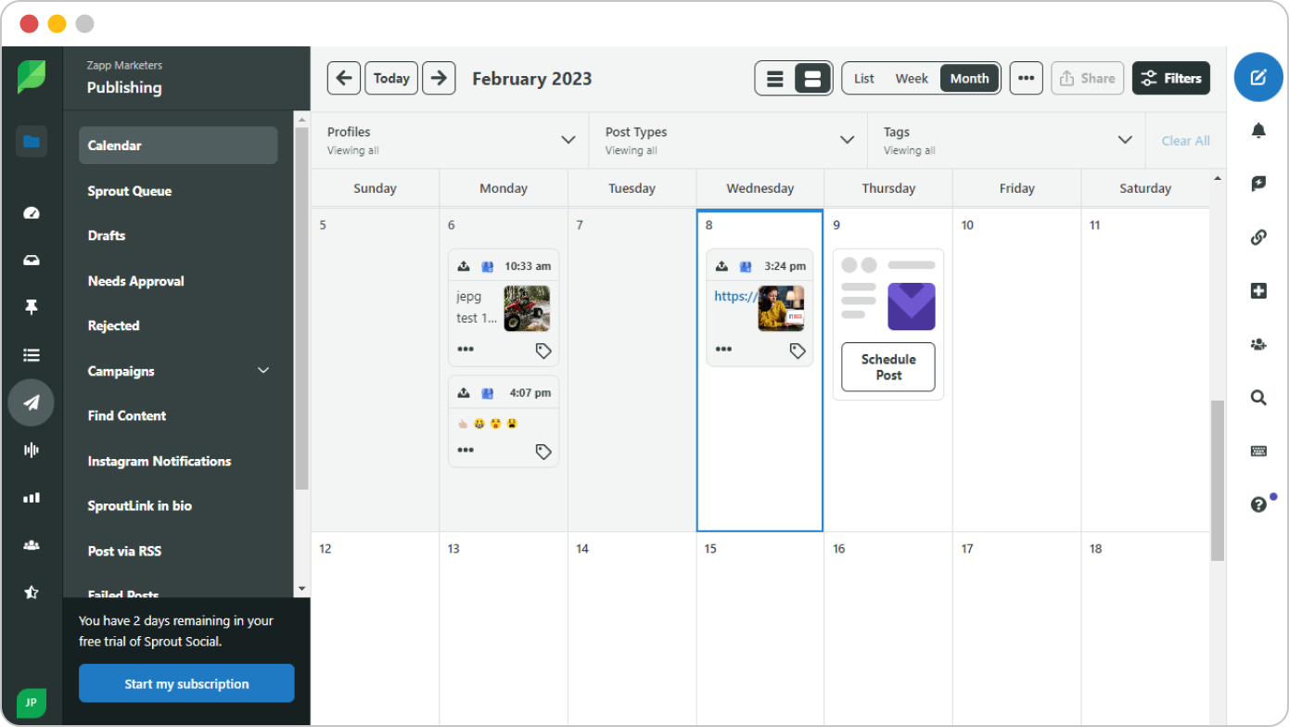This screenshot has width=1289, height=727.
Task: Open the speech bubble lightning icon
Action: 1258,185
